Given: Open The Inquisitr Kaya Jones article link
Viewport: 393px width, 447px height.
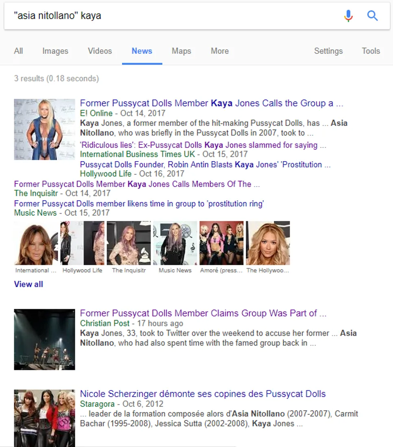Looking at the screenshot, I should [x=137, y=184].
